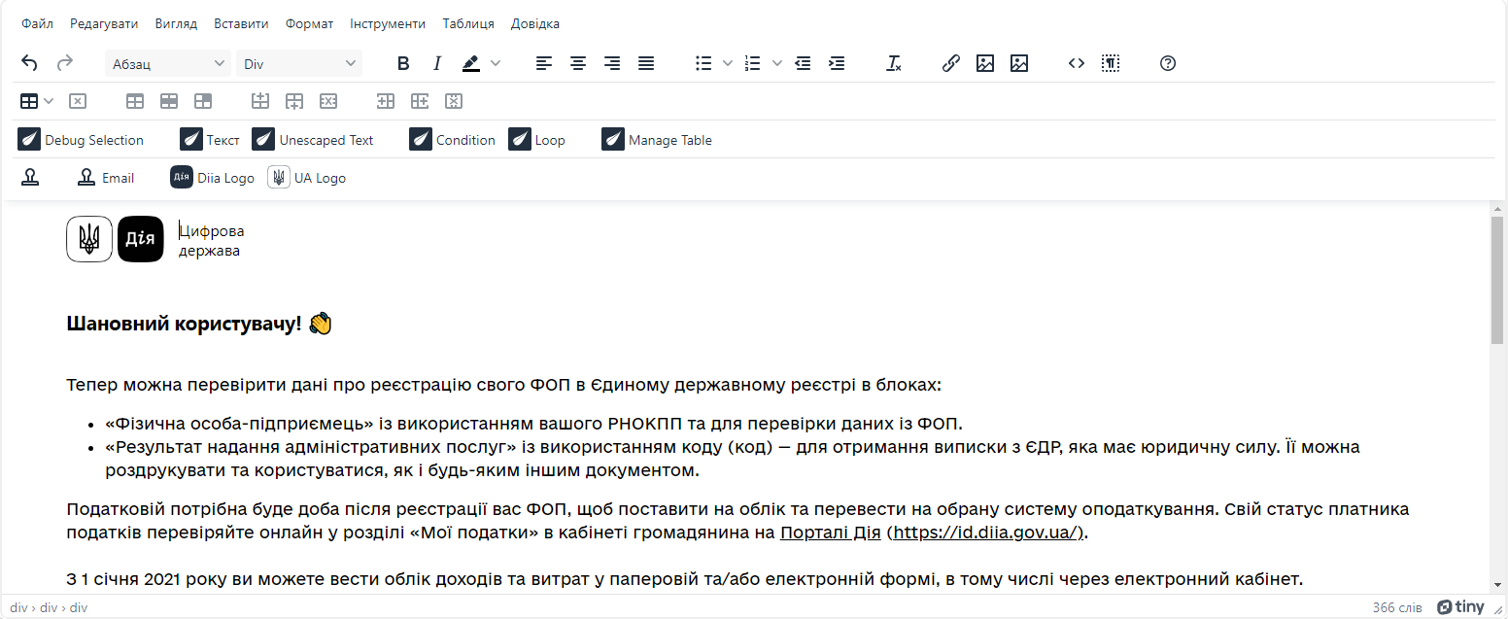This screenshot has width=1508, height=619.
Task: Toggle bullet list
Action: click(703, 63)
